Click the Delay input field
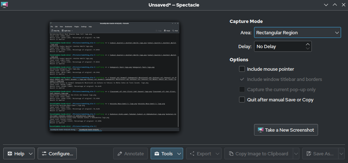348x163 pixels. pos(279,47)
